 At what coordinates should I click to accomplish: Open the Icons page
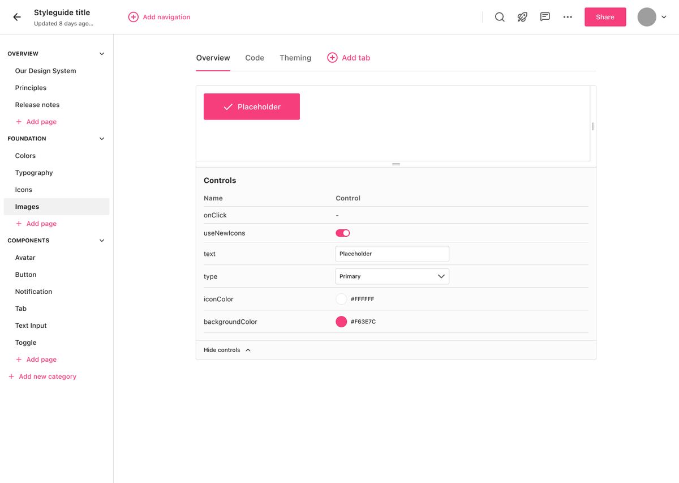point(24,190)
